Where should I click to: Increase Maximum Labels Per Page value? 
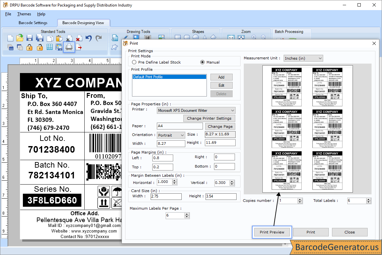tap(187, 214)
